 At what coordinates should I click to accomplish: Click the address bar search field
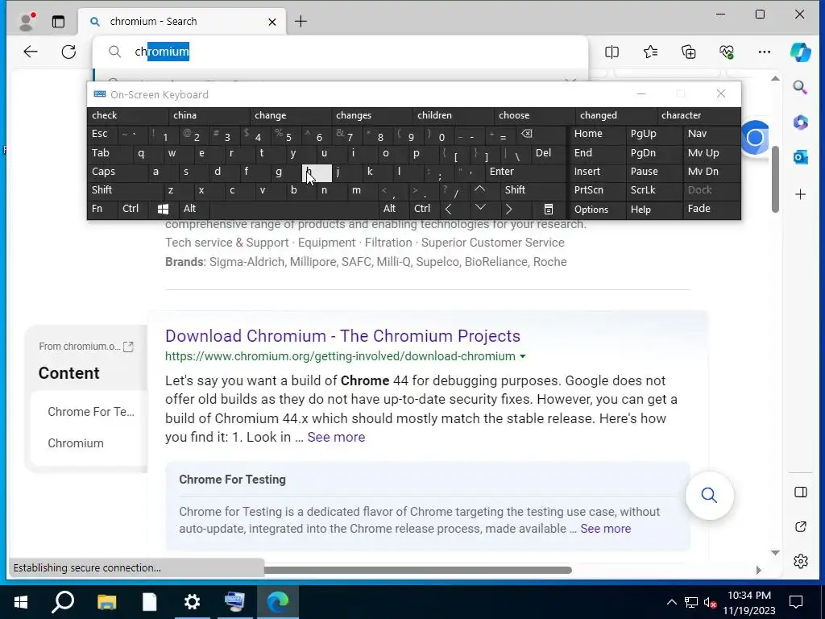coord(340,52)
